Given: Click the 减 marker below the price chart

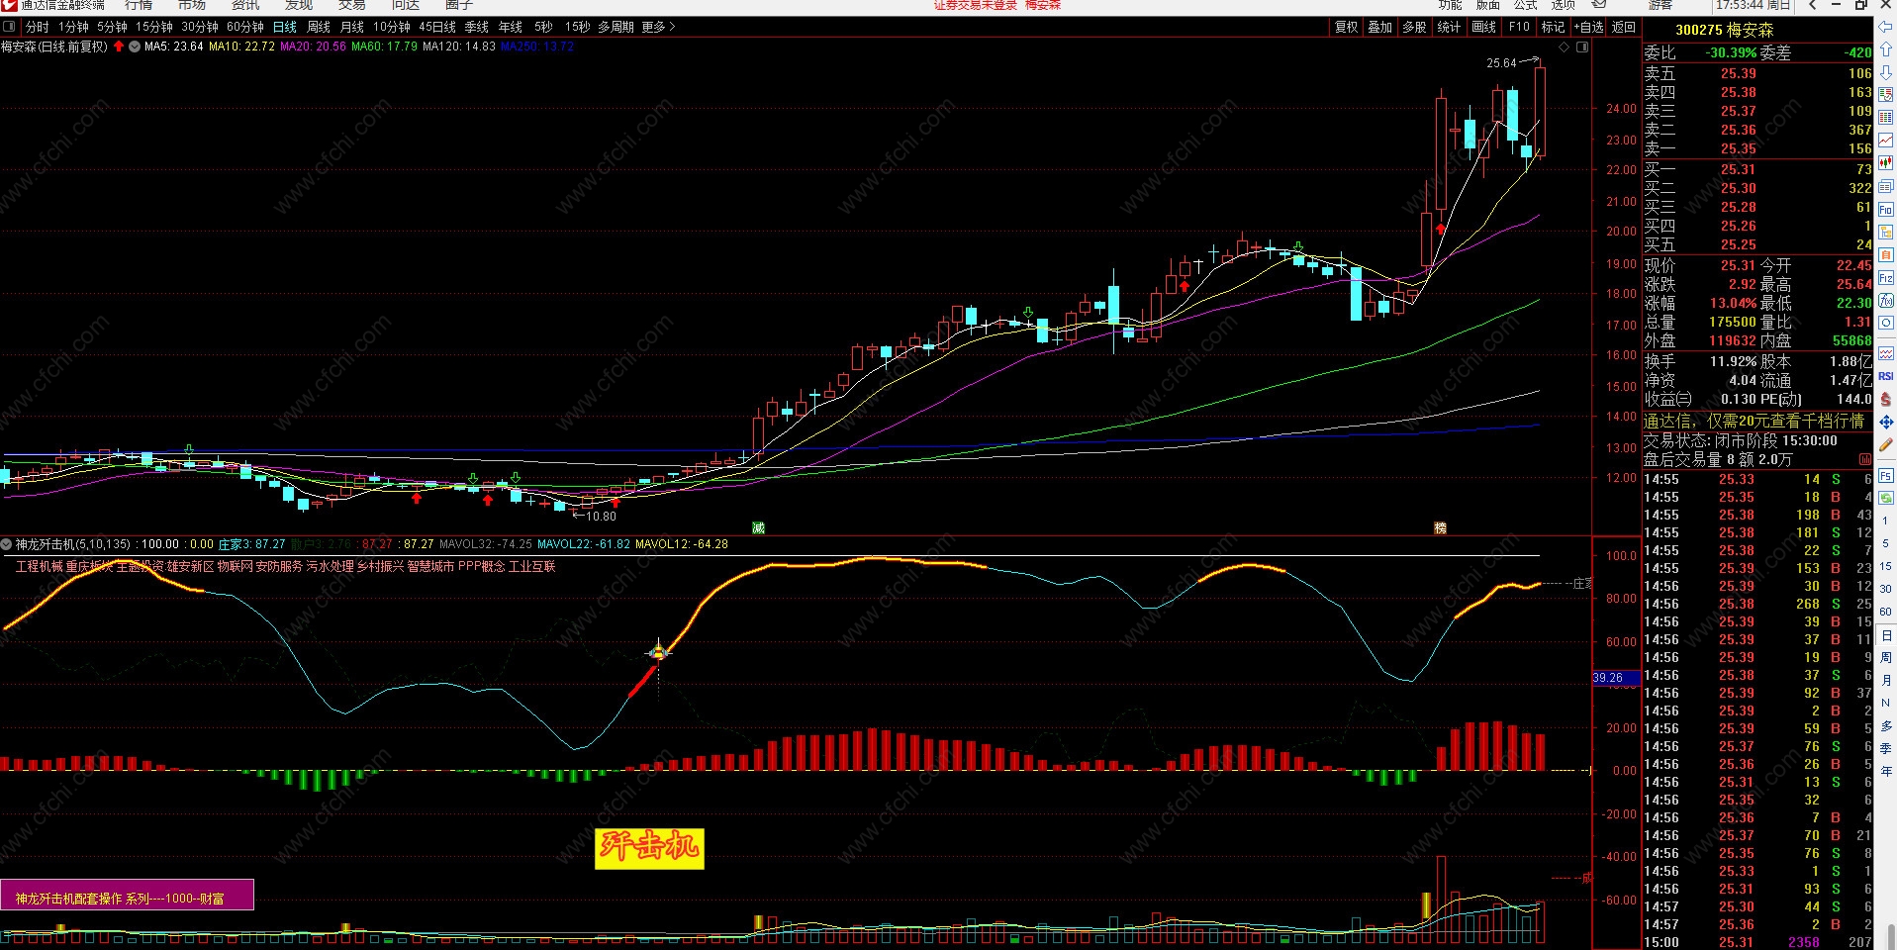Looking at the screenshot, I should [x=758, y=527].
